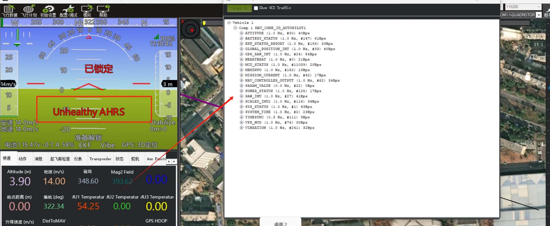Expand the POWER_STATUS message node
550x226 pixels.
click(x=241, y=91)
